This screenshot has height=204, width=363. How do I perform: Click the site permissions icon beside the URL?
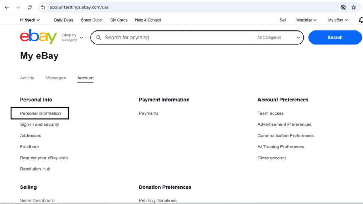pyautogui.click(x=43, y=7)
